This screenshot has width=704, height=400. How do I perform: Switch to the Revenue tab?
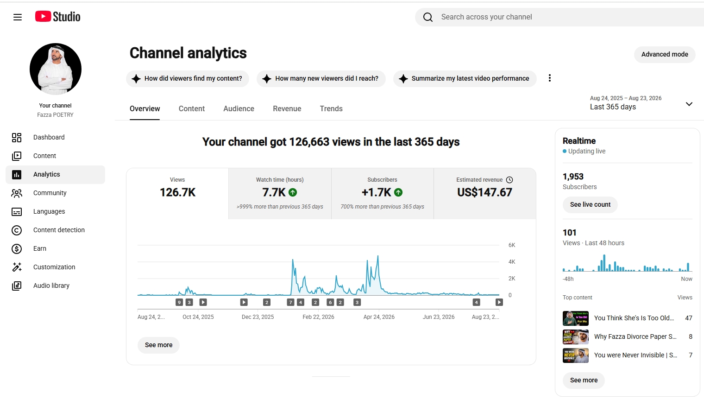(287, 108)
